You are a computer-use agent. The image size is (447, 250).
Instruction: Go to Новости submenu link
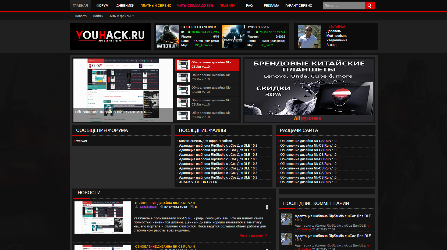[x=81, y=16]
